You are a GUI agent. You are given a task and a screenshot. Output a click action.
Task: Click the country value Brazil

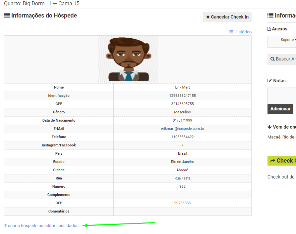tap(182, 153)
